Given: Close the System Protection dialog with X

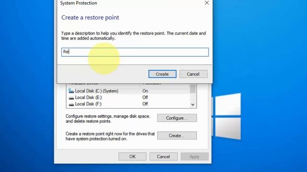Looking at the screenshot, I should 207,3.
